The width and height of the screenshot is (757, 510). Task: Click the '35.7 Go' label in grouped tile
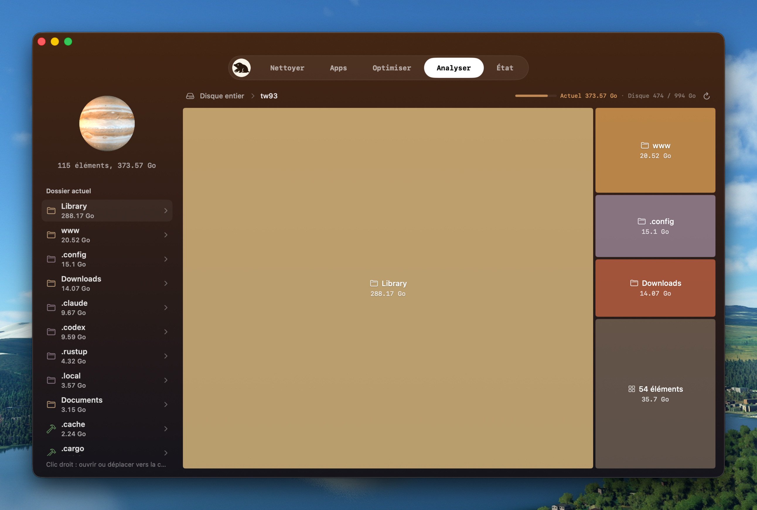655,399
